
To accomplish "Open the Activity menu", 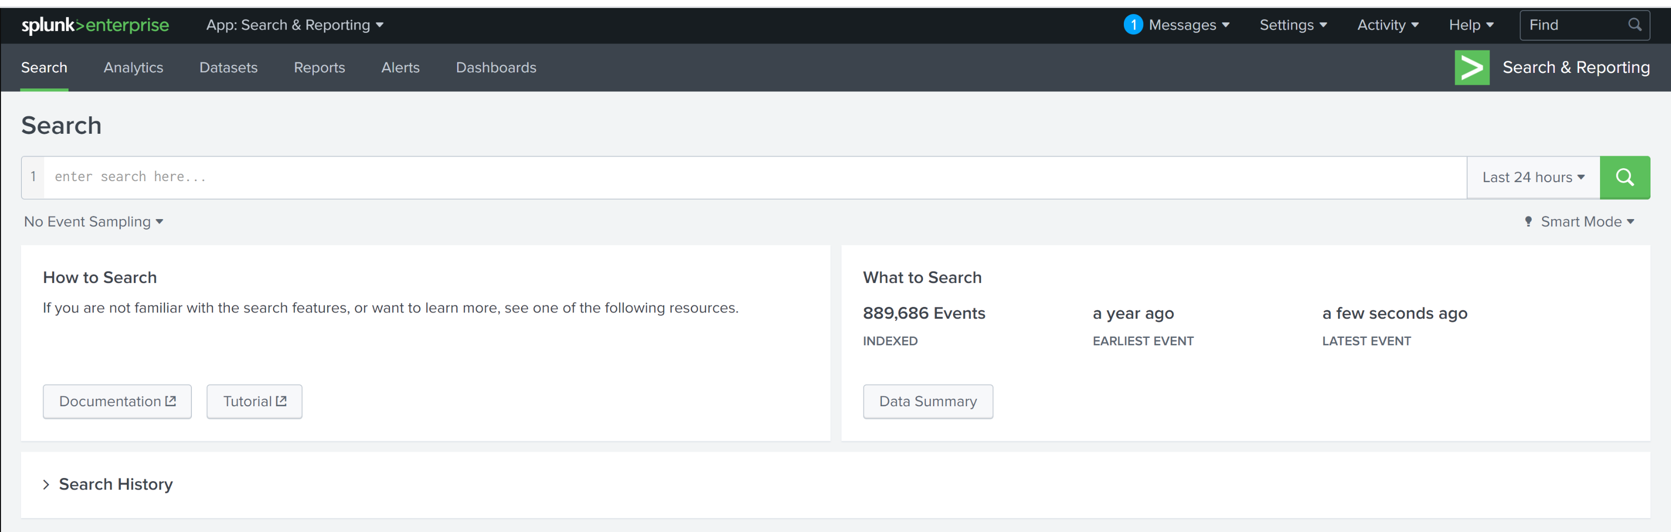I will [x=1388, y=24].
